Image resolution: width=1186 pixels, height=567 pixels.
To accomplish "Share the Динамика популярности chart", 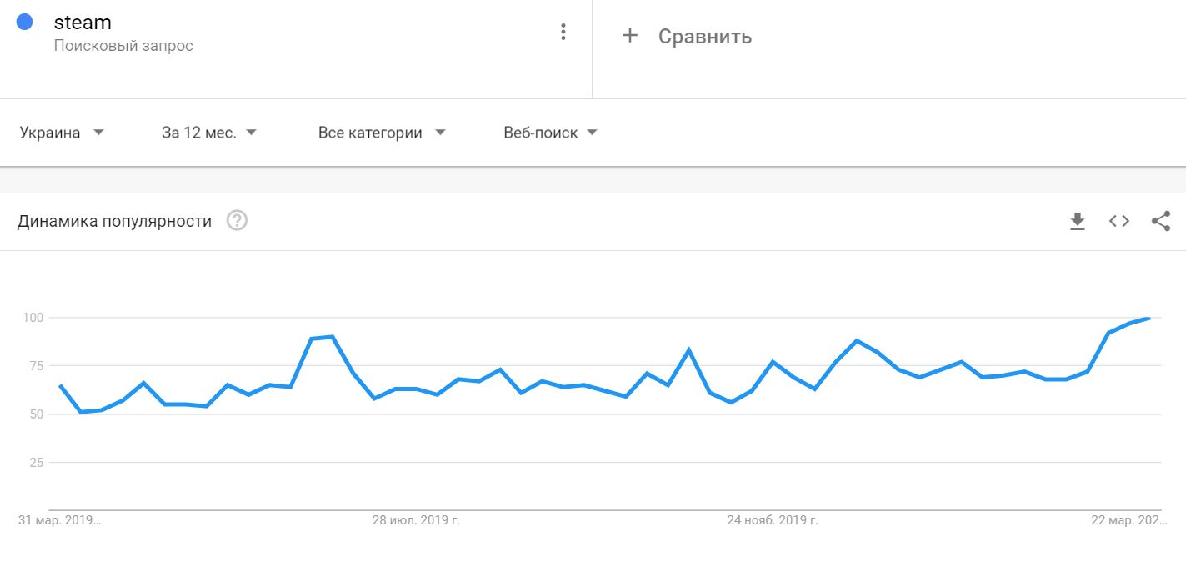I will click(1161, 221).
